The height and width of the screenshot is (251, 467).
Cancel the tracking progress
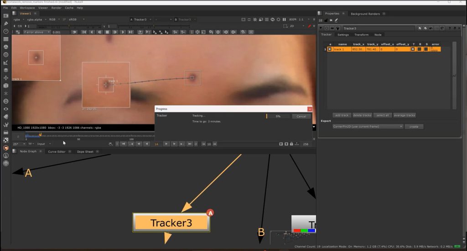(x=301, y=116)
